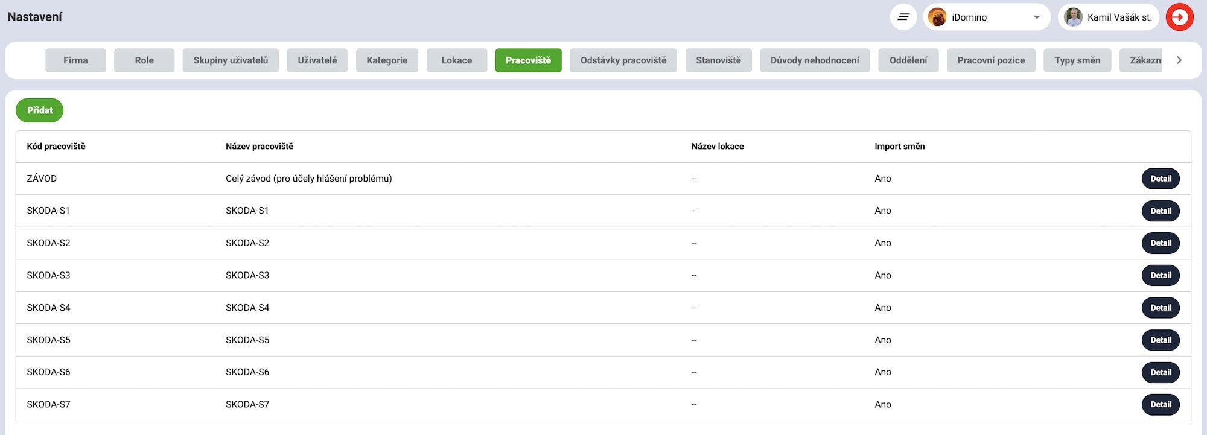Open the Odstávky pracoviště tab
The width and height of the screenshot is (1207, 435).
[623, 60]
